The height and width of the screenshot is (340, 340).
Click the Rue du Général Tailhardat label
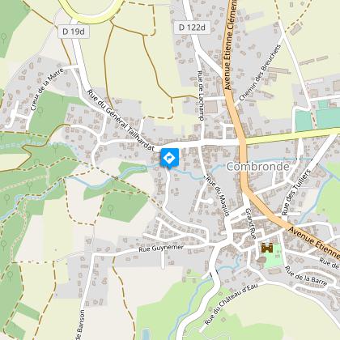pyautogui.click(x=121, y=120)
